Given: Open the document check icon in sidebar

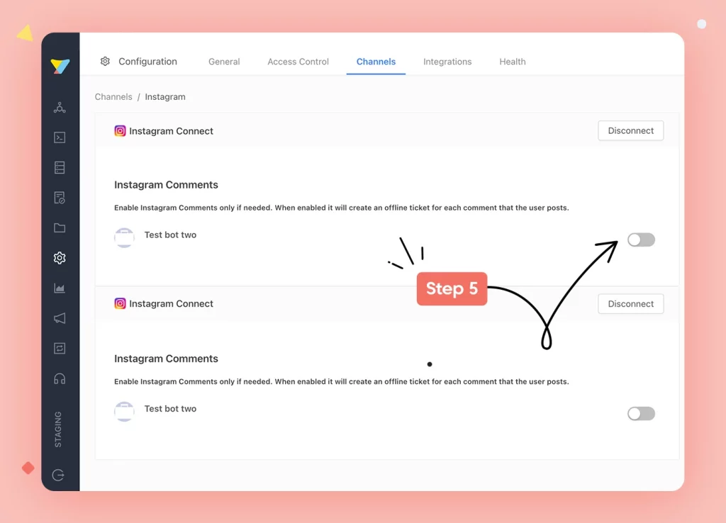Looking at the screenshot, I should coord(60,198).
